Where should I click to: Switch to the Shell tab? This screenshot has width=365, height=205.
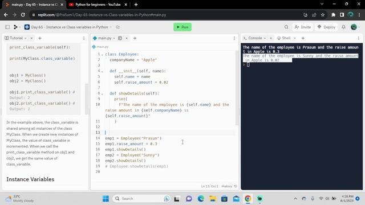(284, 38)
